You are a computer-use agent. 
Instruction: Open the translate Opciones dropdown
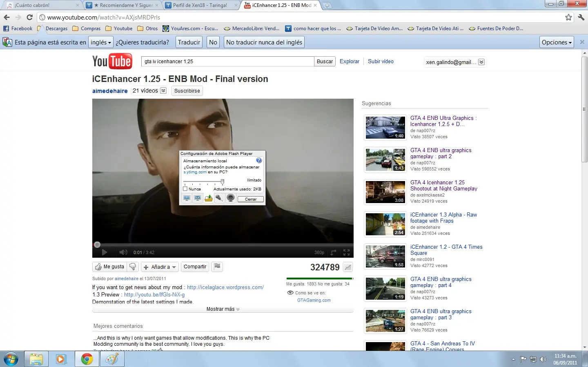557,42
